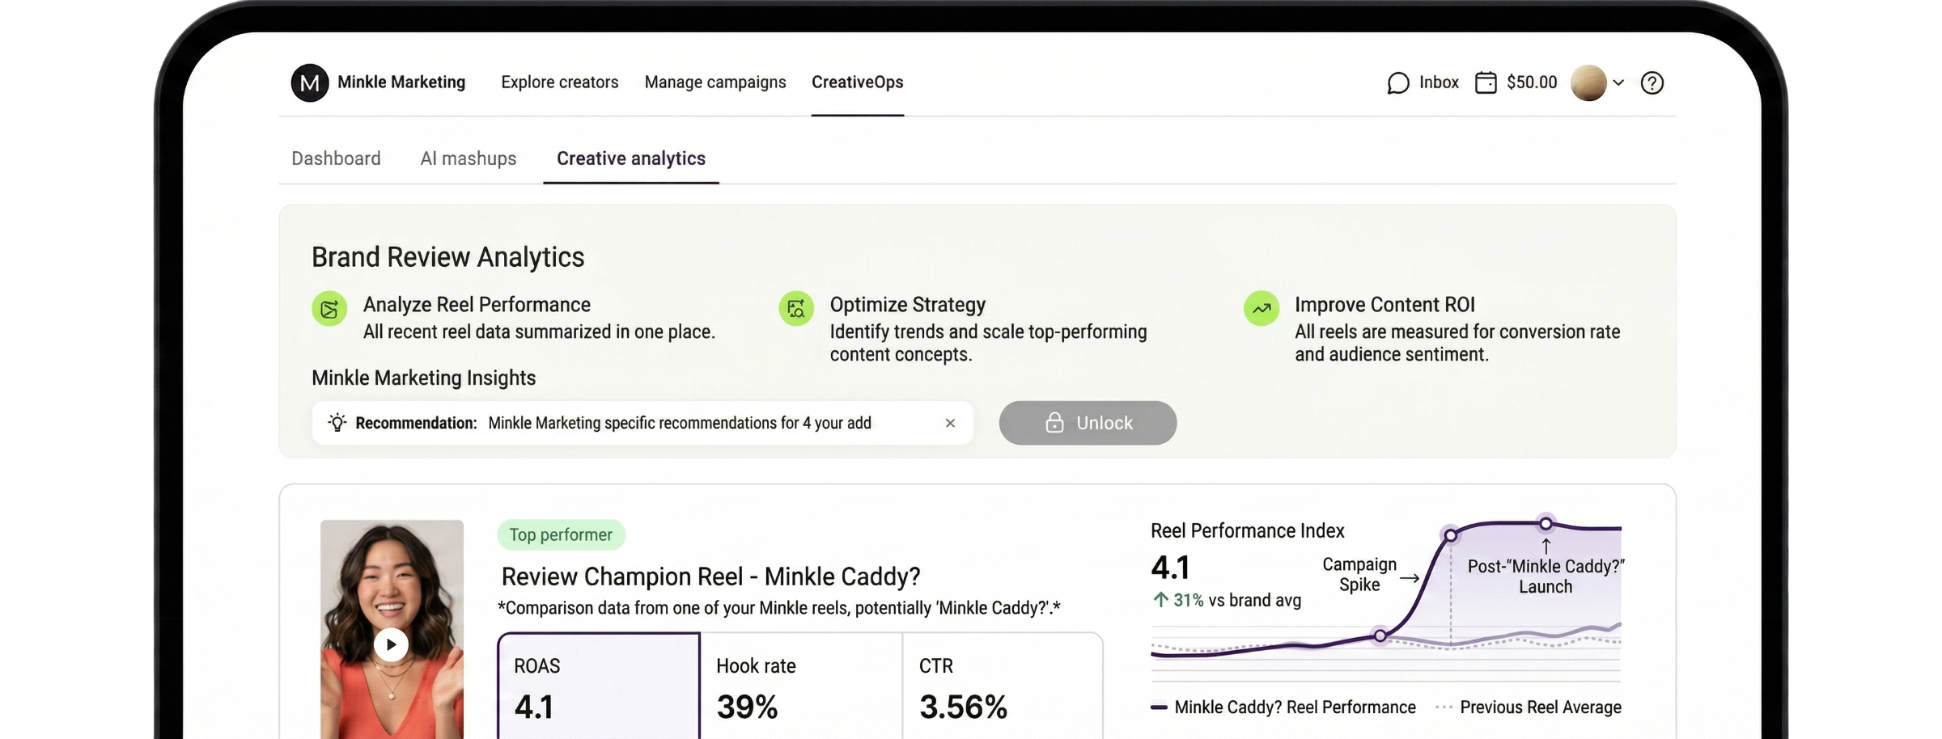The width and height of the screenshot is (1942, 739).
Task: Open the reel creator thumbnail
Action: pyautogui.click(x=392, y=629)
